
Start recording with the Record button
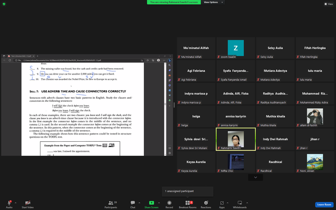[169, 204]
